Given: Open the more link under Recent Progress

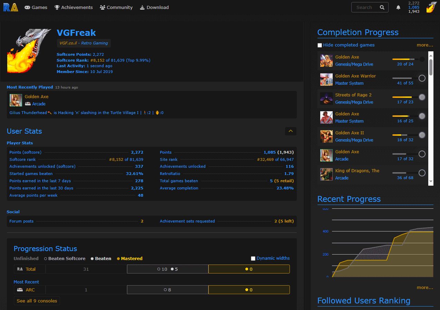Looking at the screenshot, I should click(425, 287).
